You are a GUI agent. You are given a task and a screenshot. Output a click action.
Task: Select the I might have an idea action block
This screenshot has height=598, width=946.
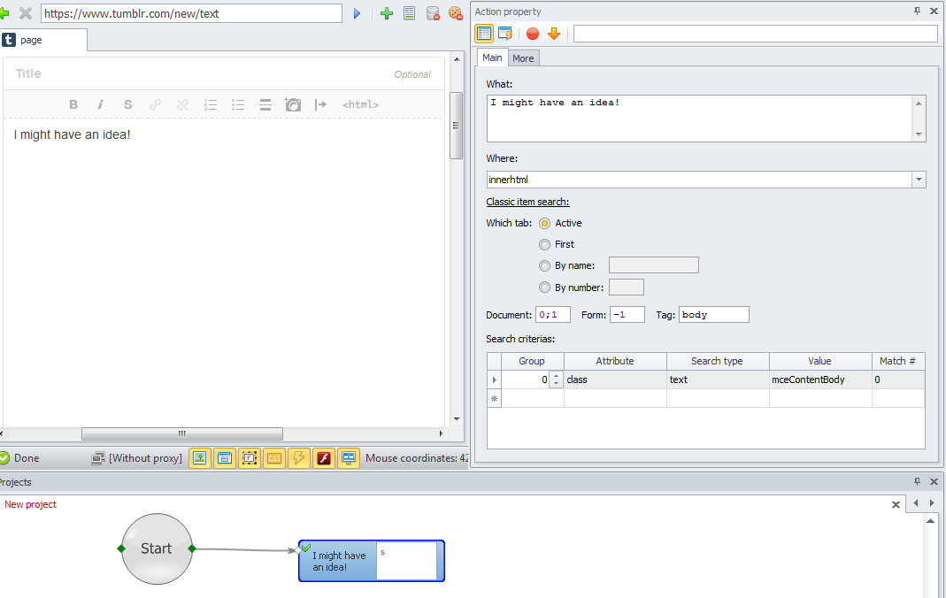372,561
